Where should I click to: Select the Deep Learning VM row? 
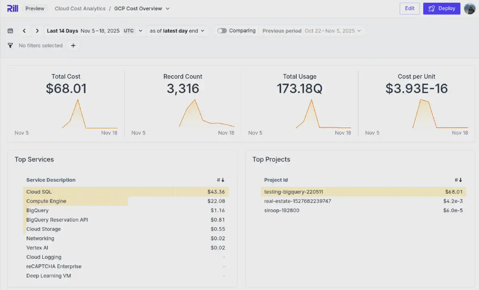coord(126,276)
